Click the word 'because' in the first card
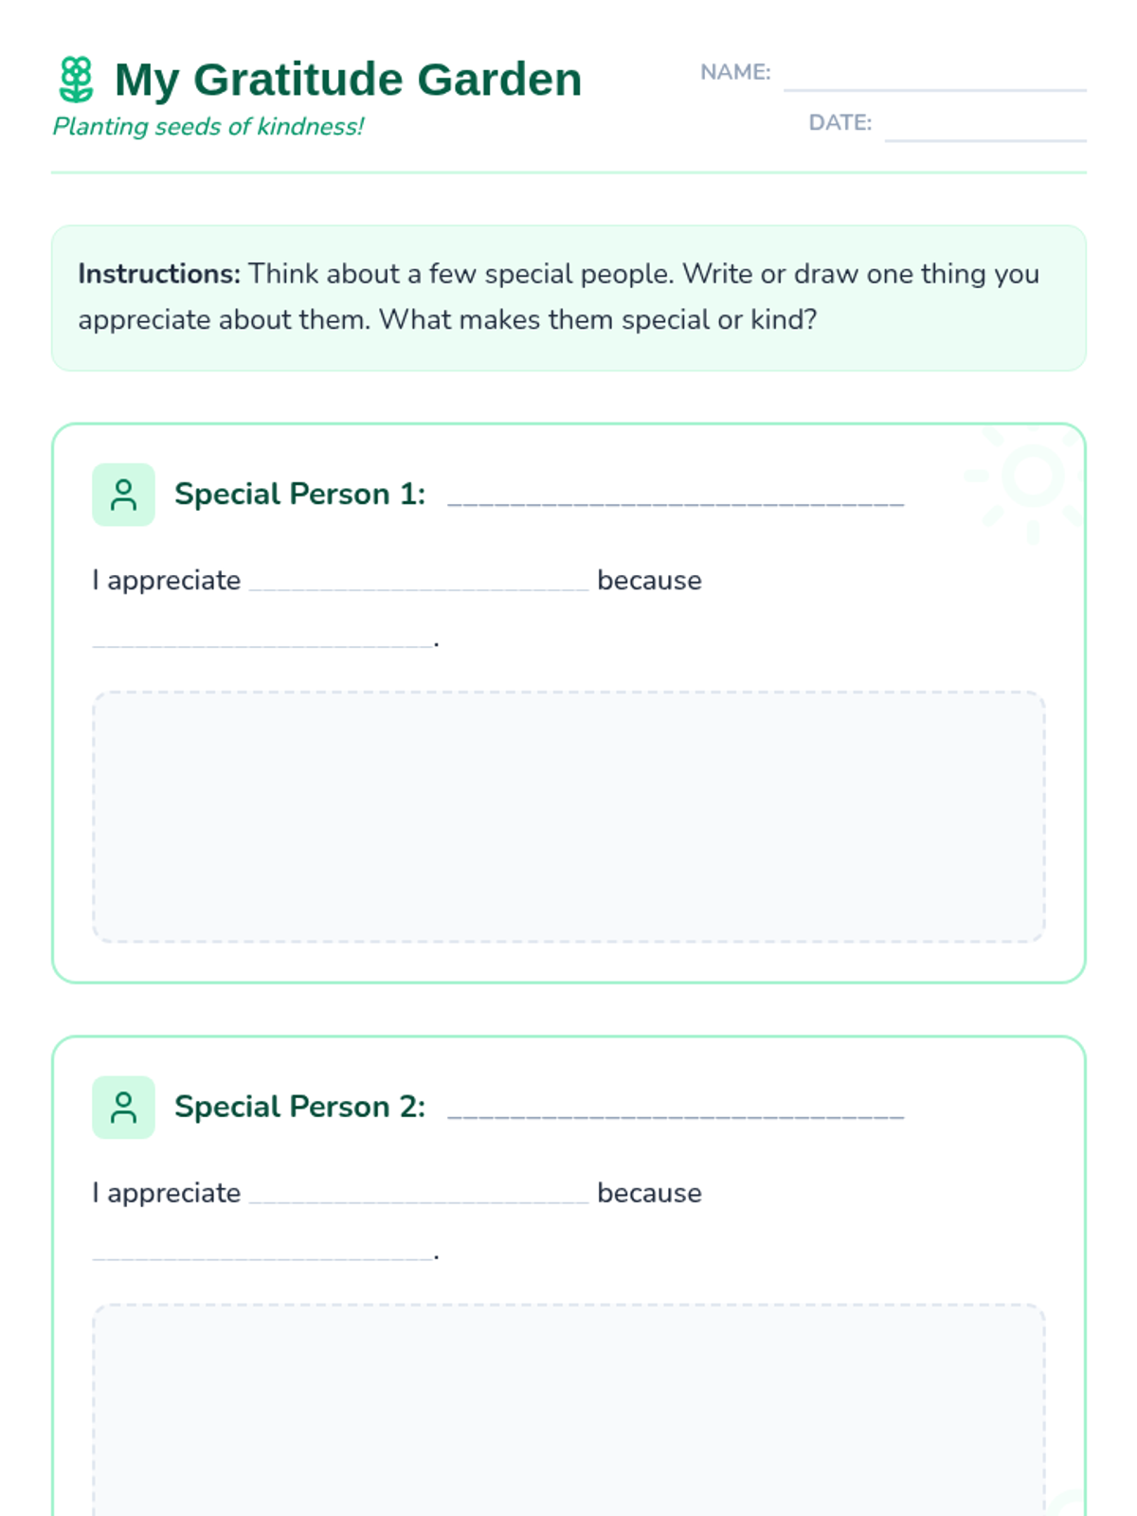Image resolution: width=1137 pixels, height=1516 pixels. point(649,580)
